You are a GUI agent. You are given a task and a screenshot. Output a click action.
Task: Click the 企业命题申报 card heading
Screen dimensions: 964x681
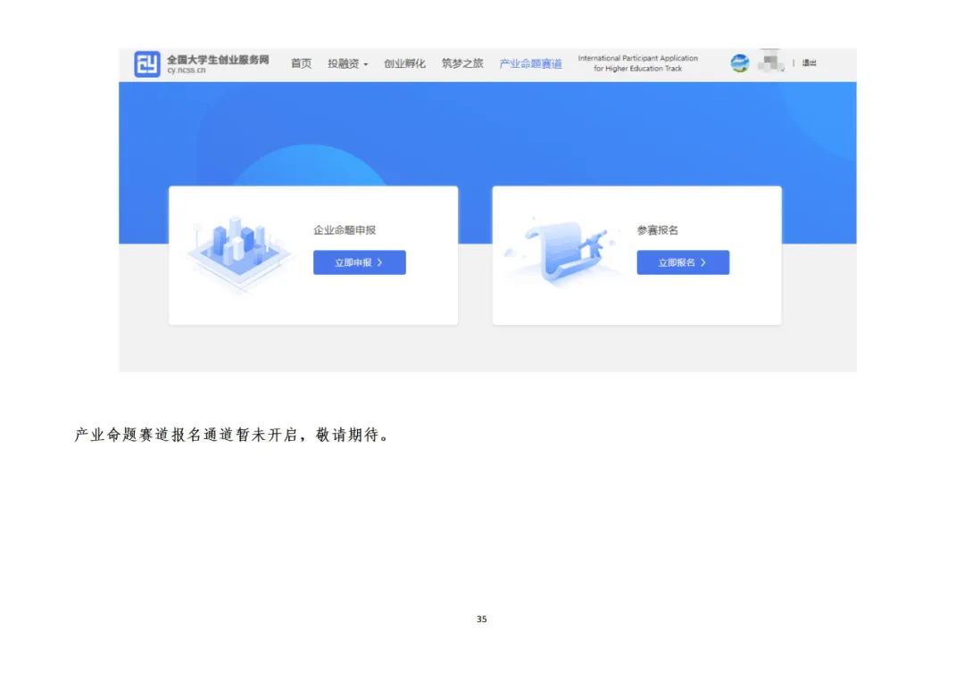pos(345,230)
